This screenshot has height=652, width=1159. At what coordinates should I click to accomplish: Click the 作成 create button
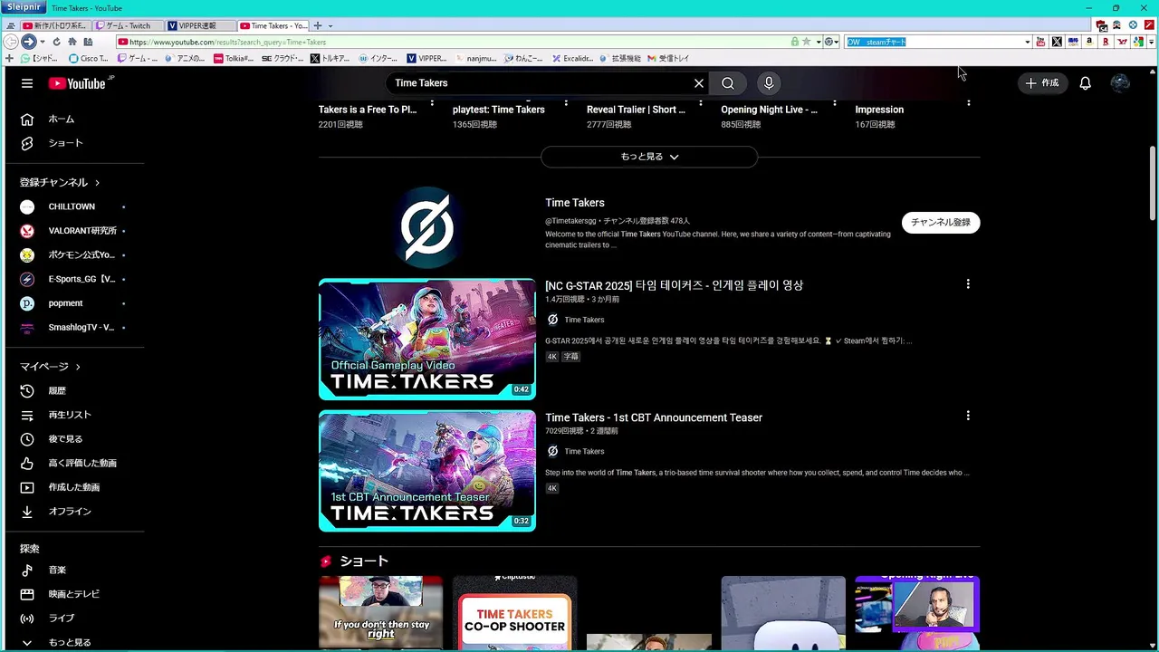click(1042, 83)
